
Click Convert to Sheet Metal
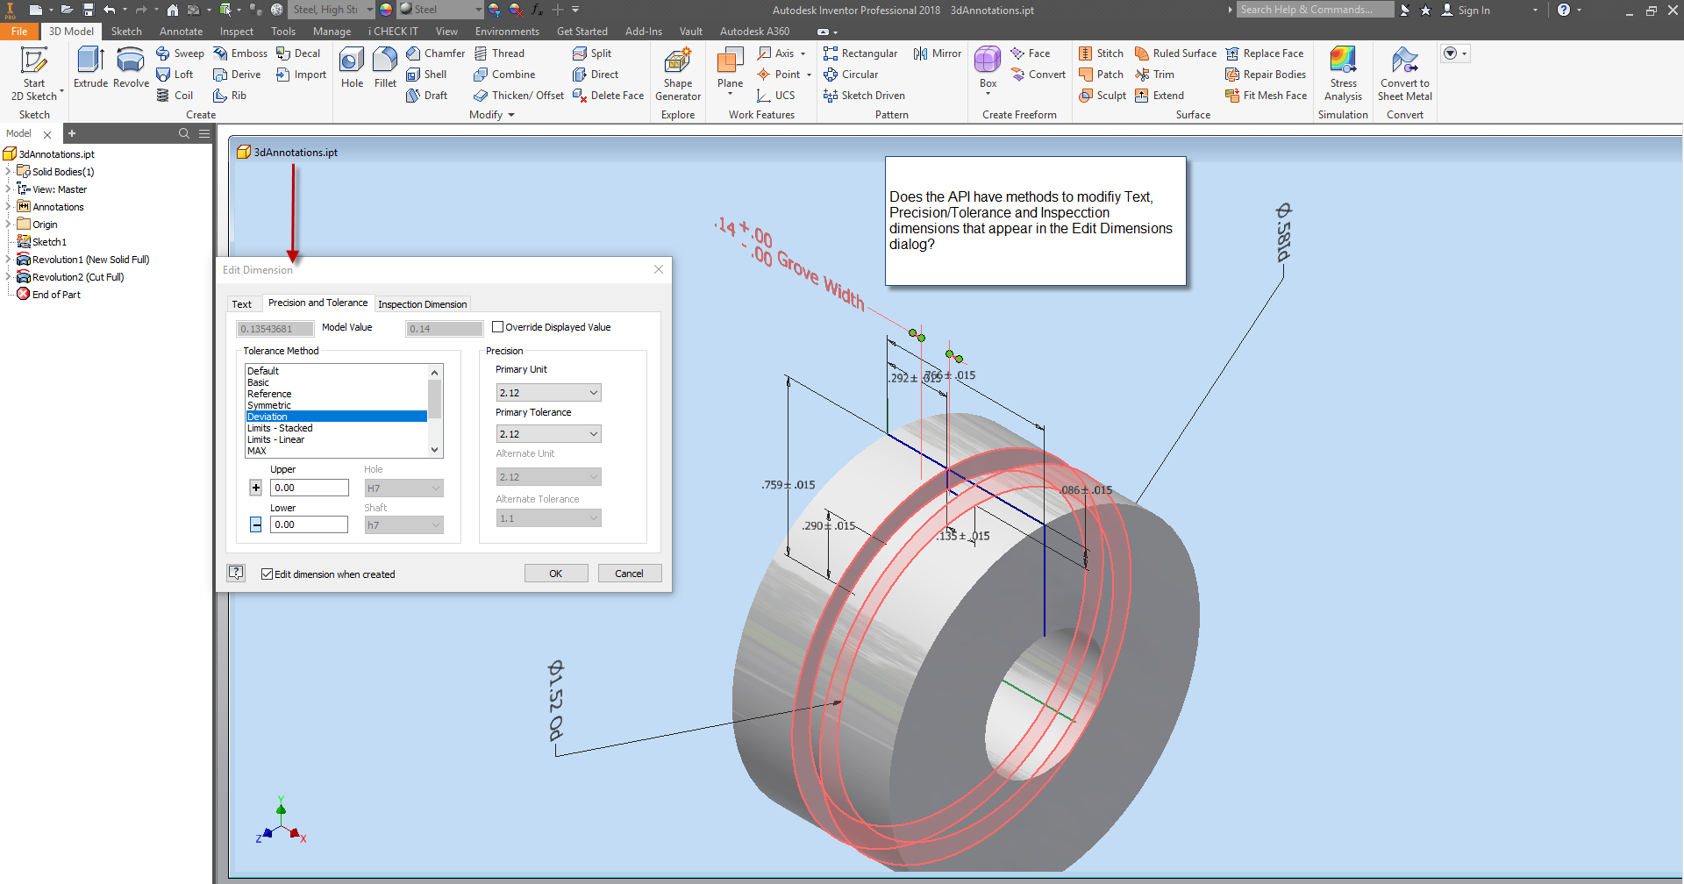[1404, 70]
